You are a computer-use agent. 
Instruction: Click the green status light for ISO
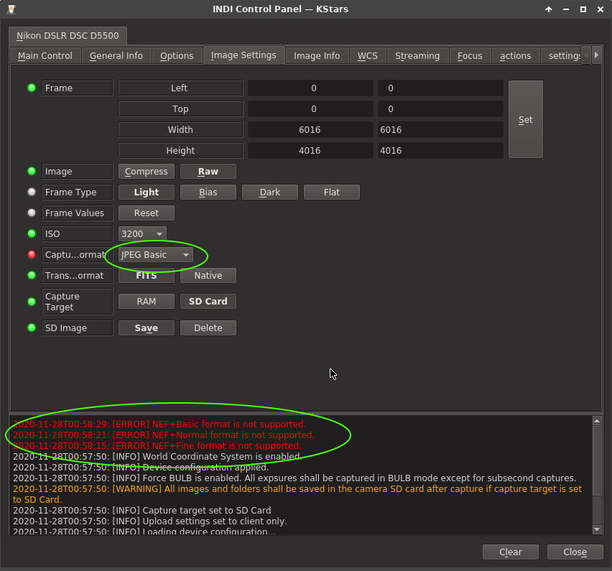click(x=32, y=233)
